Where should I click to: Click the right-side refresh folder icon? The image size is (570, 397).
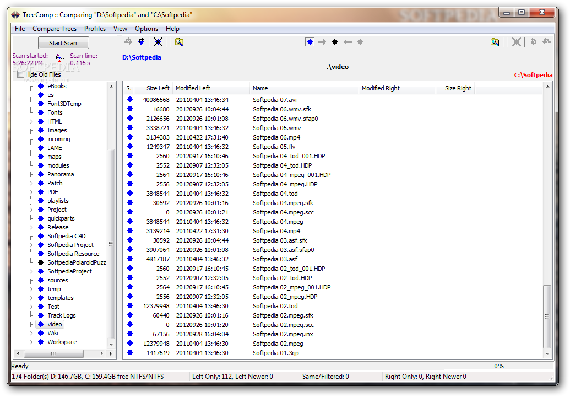(533, 42)
